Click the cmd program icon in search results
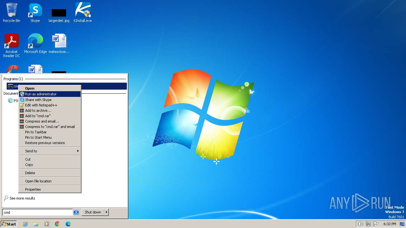Image resolution: width=406 pixels, height=228 pixels. [x=10, y=86]
